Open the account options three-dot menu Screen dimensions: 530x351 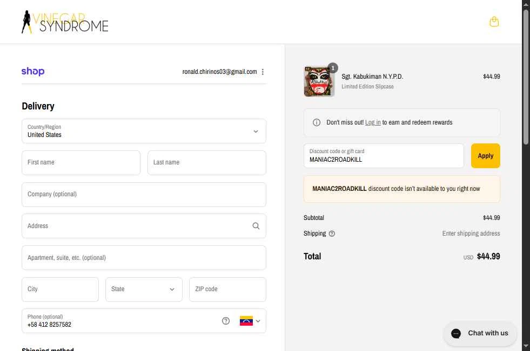pyautogui.click(x=263, y=72)
